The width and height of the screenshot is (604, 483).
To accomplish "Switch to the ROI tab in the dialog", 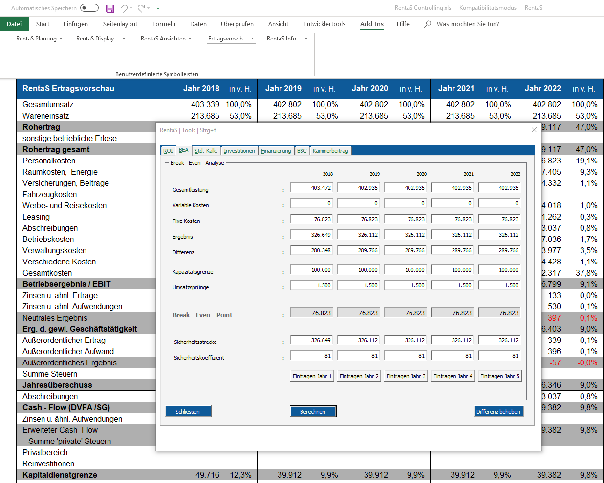I will [168, 151].
